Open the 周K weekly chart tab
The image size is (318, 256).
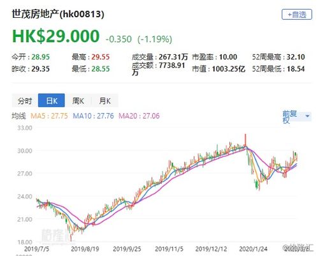(x=78, y=101)
